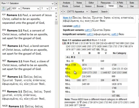Open the verse number dropdown
The image size is (139, 108).
(x=54, y=9)
